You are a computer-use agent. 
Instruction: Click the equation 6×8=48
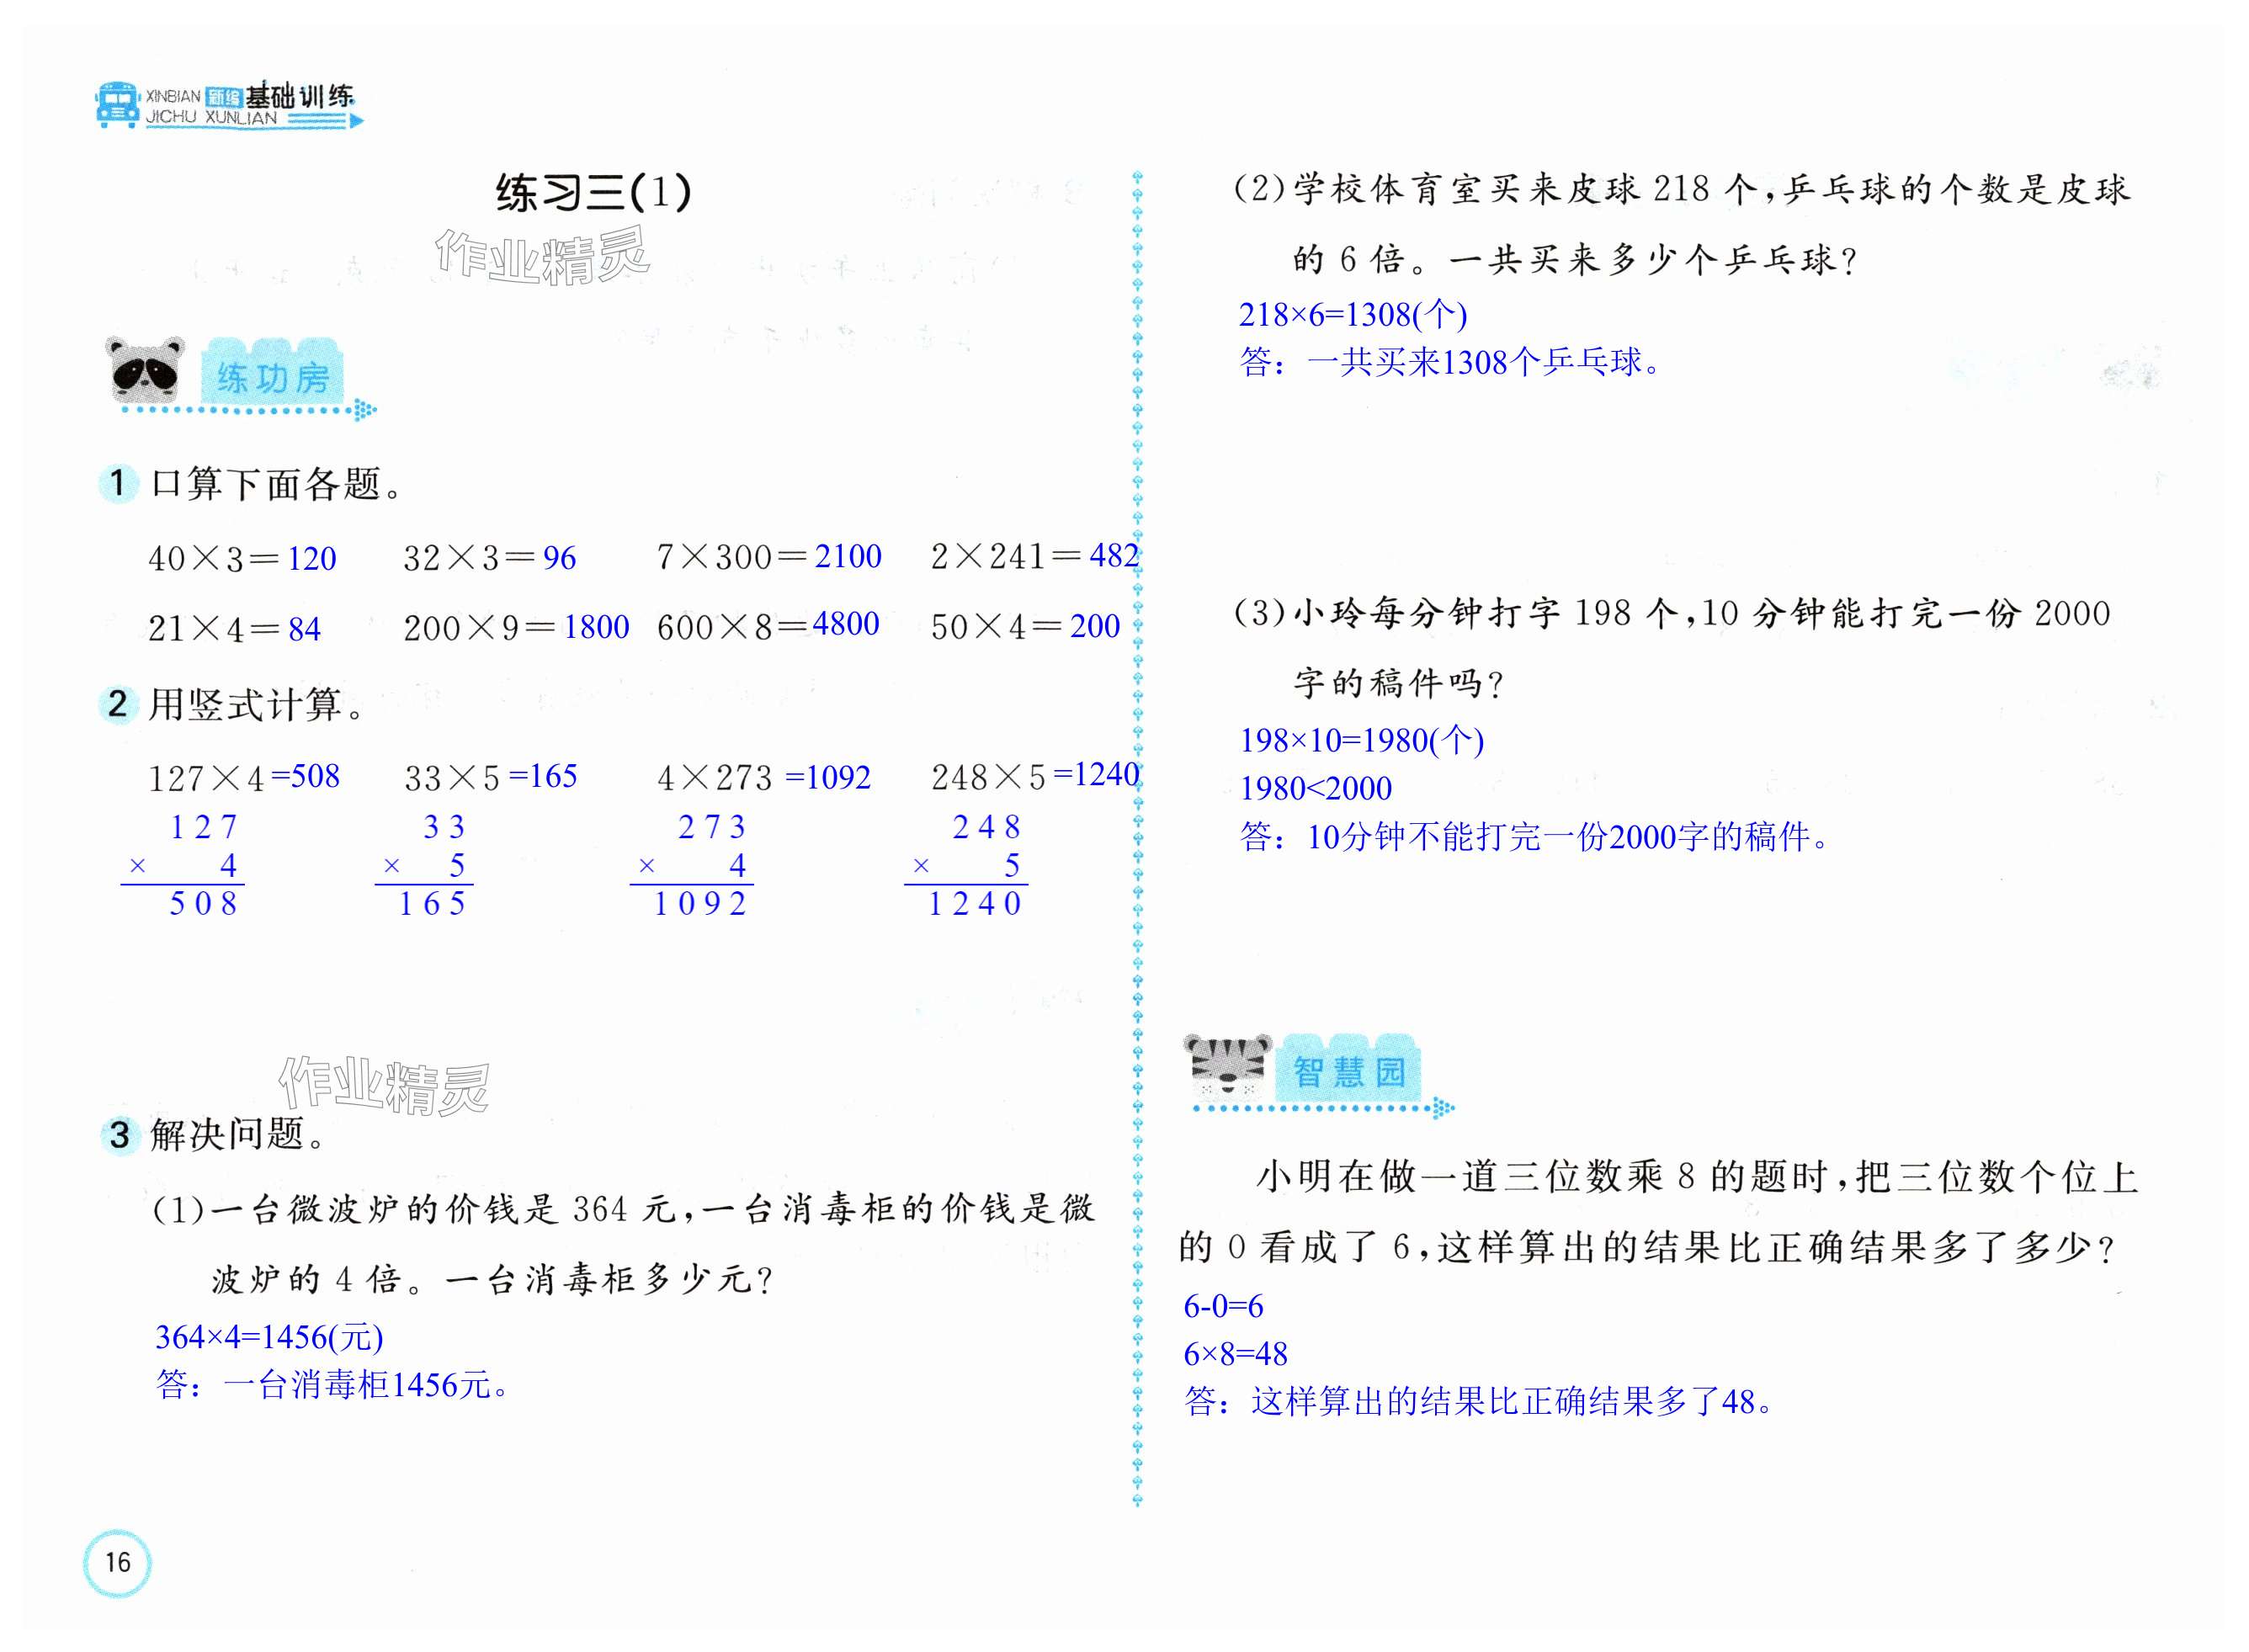click(1235, 1354)
